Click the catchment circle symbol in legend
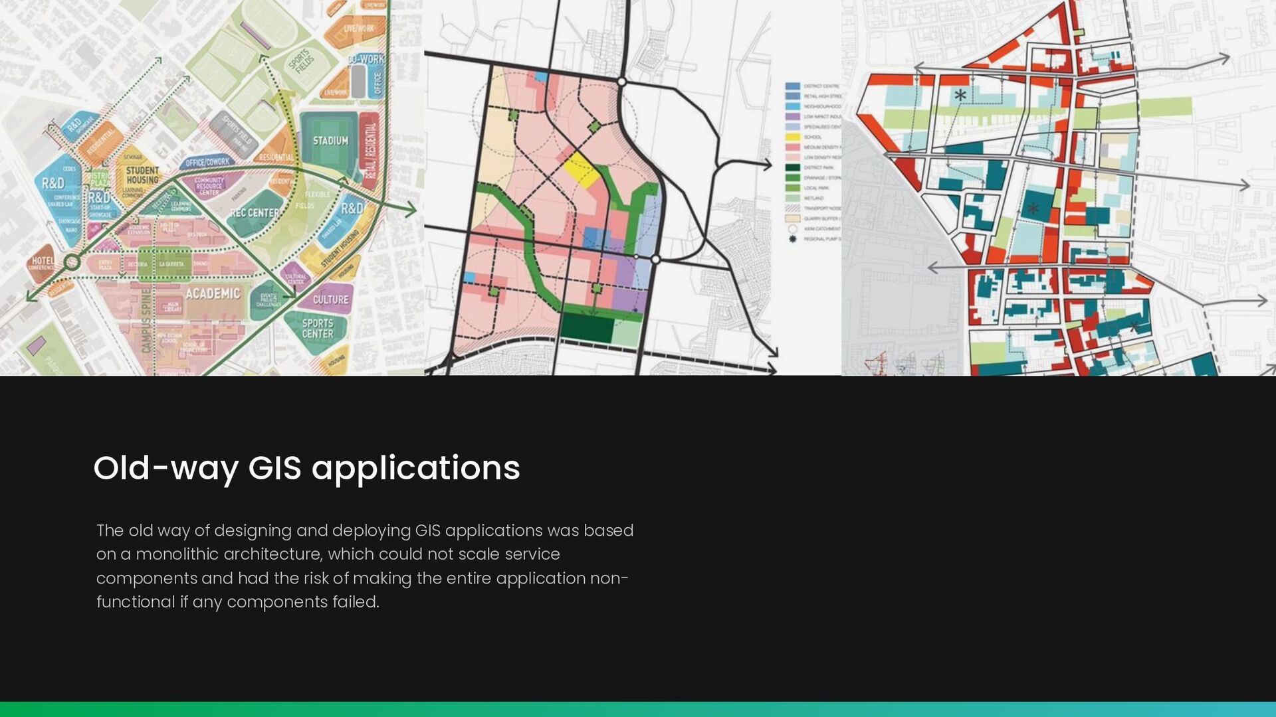This screenshot has width=1276, height=717. pyautogui.click(x=792, y=228)
